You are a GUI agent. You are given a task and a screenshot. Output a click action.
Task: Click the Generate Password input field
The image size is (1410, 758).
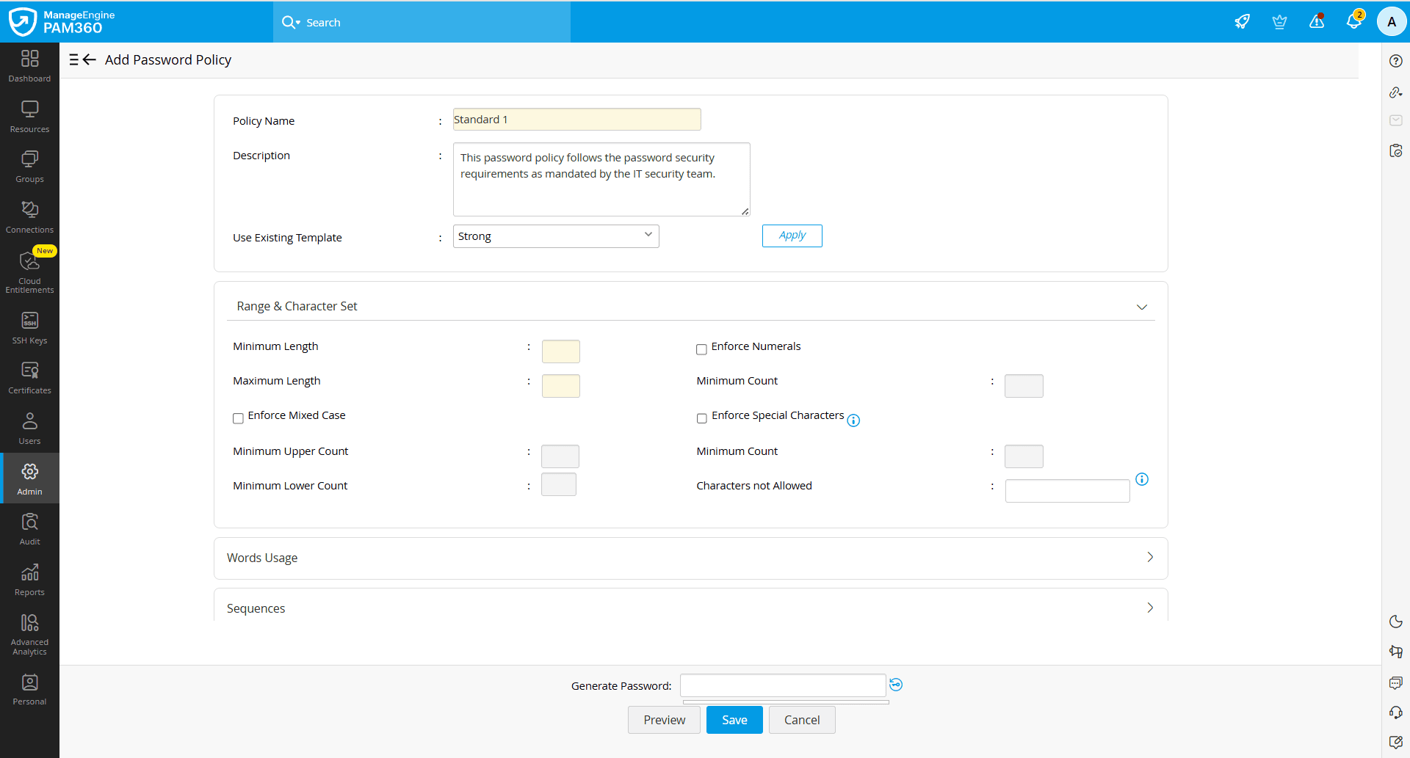(x=783, y=685)
